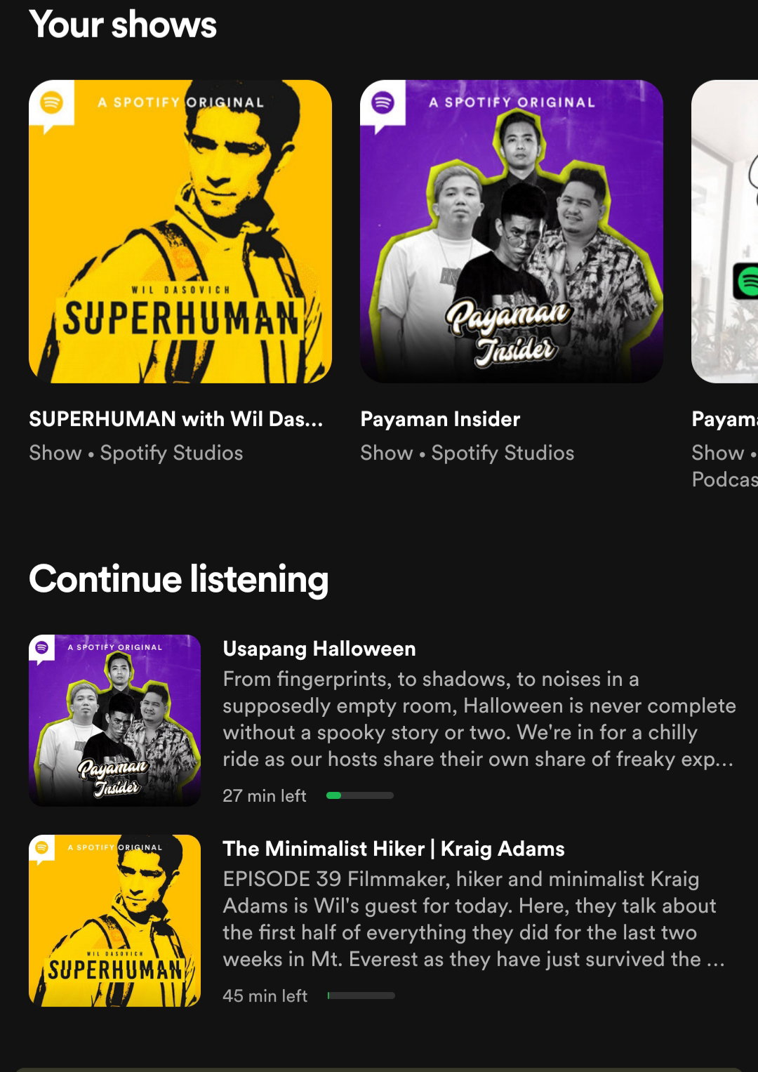The image size is (758, 1072).
Task: Open the Payaman Insider show cover art
Action: pos(512,232)
